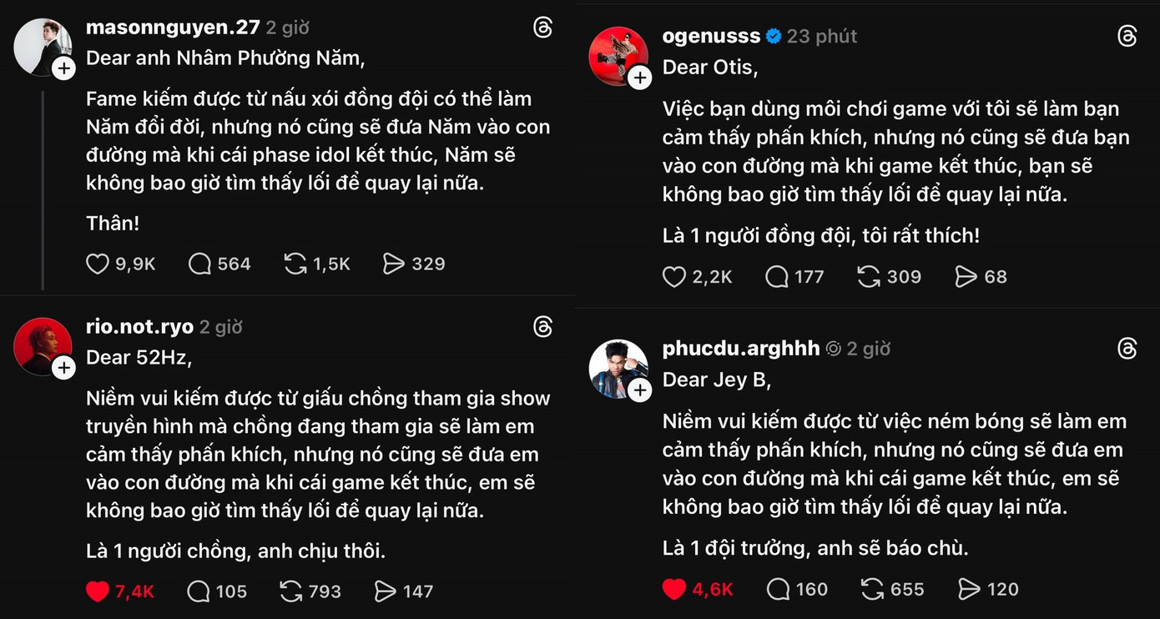1160x619 pixels.
Task: Open rio.not.ryo profile username link
Action: [x=139, y=327]
